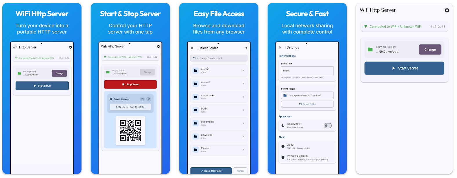Click the Select Folder button in Settings
The height and width of the screenshot is (178, 457).
pos(307,104)
